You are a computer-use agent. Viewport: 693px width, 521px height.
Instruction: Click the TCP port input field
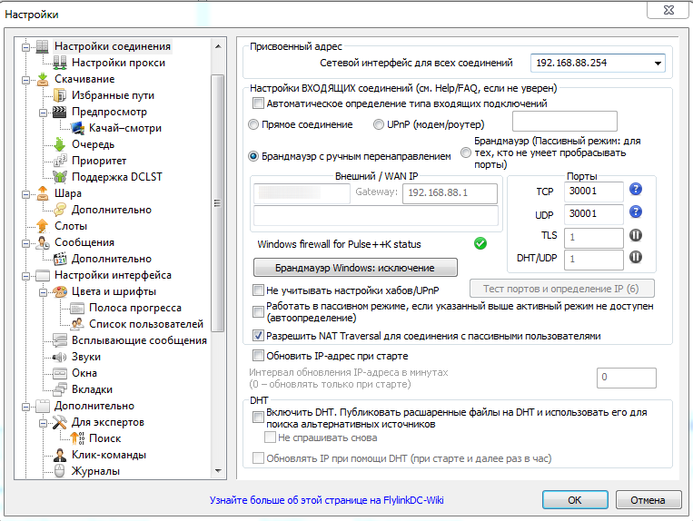pyautogui.click(x=594, y=192)
